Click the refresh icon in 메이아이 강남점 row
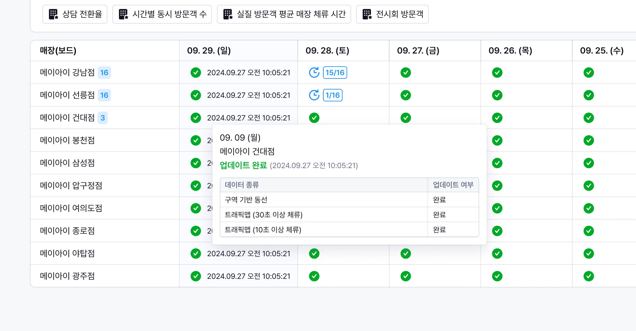This screenshot has height=331, width=636. (x=314, y=72)
